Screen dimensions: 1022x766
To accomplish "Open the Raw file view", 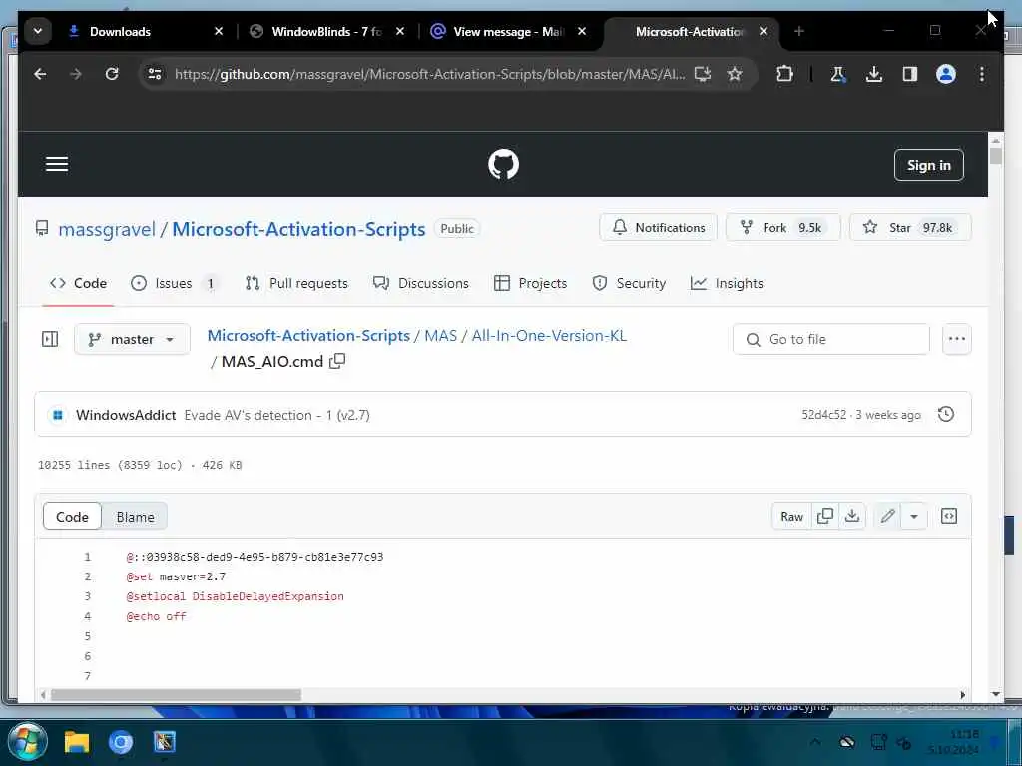I will point(791,516).
